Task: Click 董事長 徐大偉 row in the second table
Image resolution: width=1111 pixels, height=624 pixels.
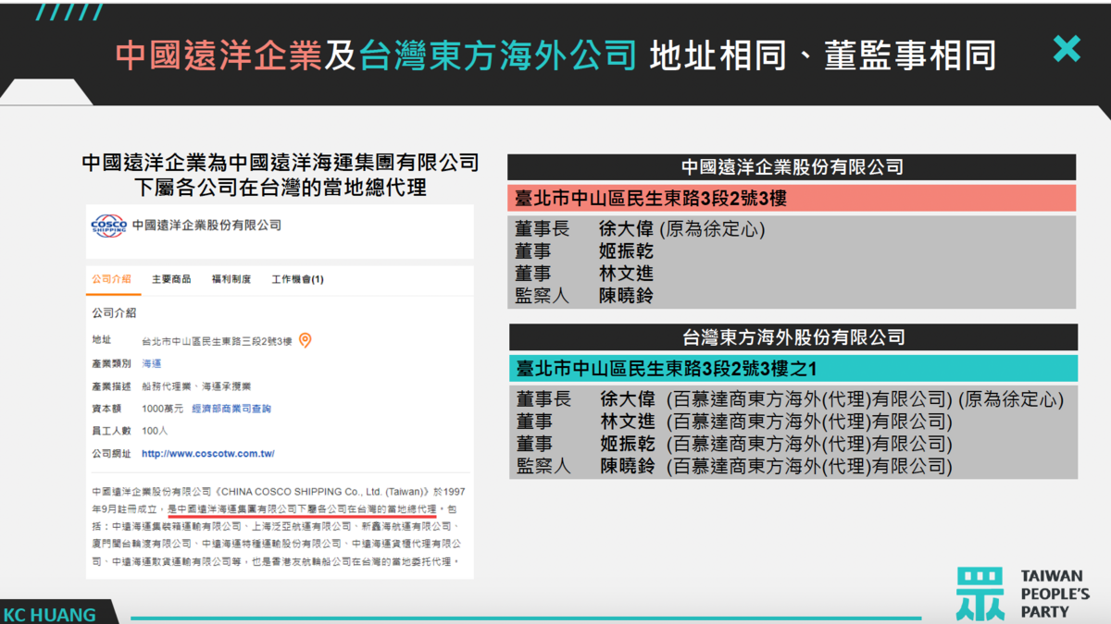Action: click(790, 399)
